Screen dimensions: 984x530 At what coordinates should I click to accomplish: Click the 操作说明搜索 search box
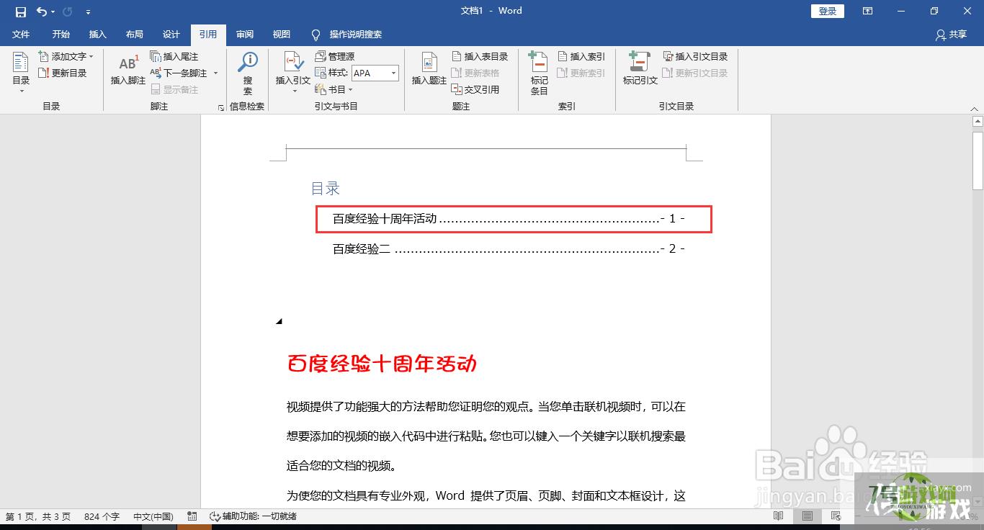point(347,35)
